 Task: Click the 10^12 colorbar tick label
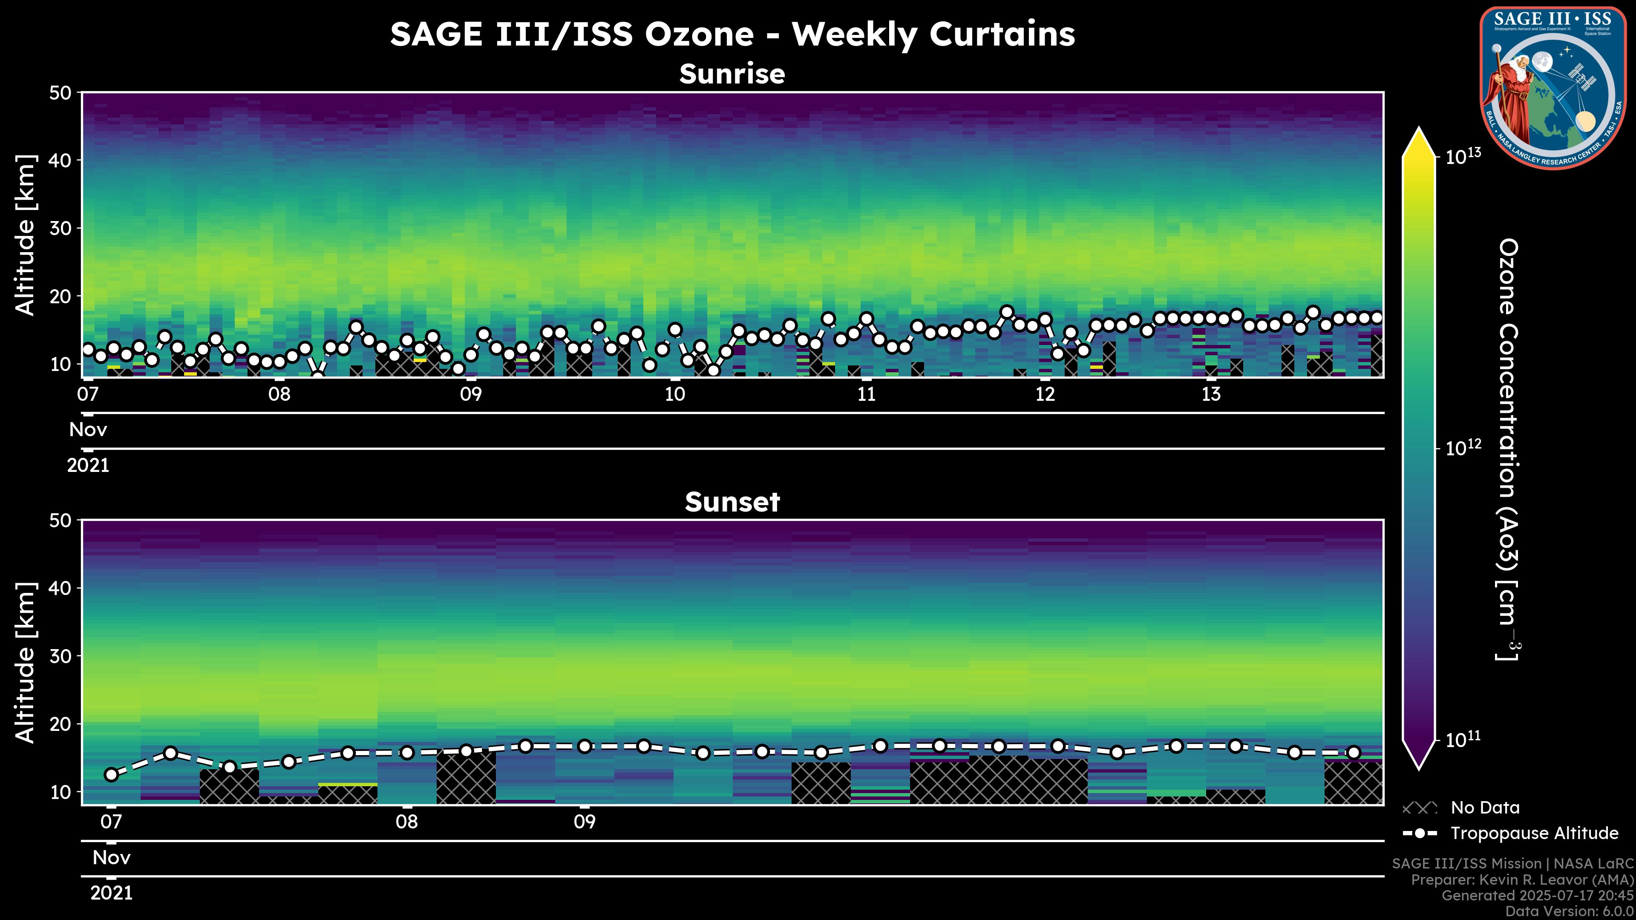(x=1463, y=448)
